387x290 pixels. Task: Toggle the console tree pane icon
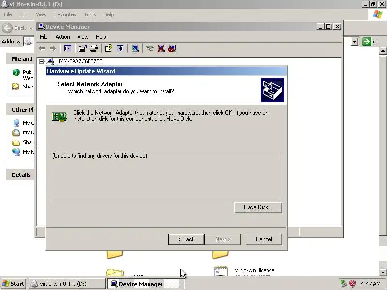point(67,49)
